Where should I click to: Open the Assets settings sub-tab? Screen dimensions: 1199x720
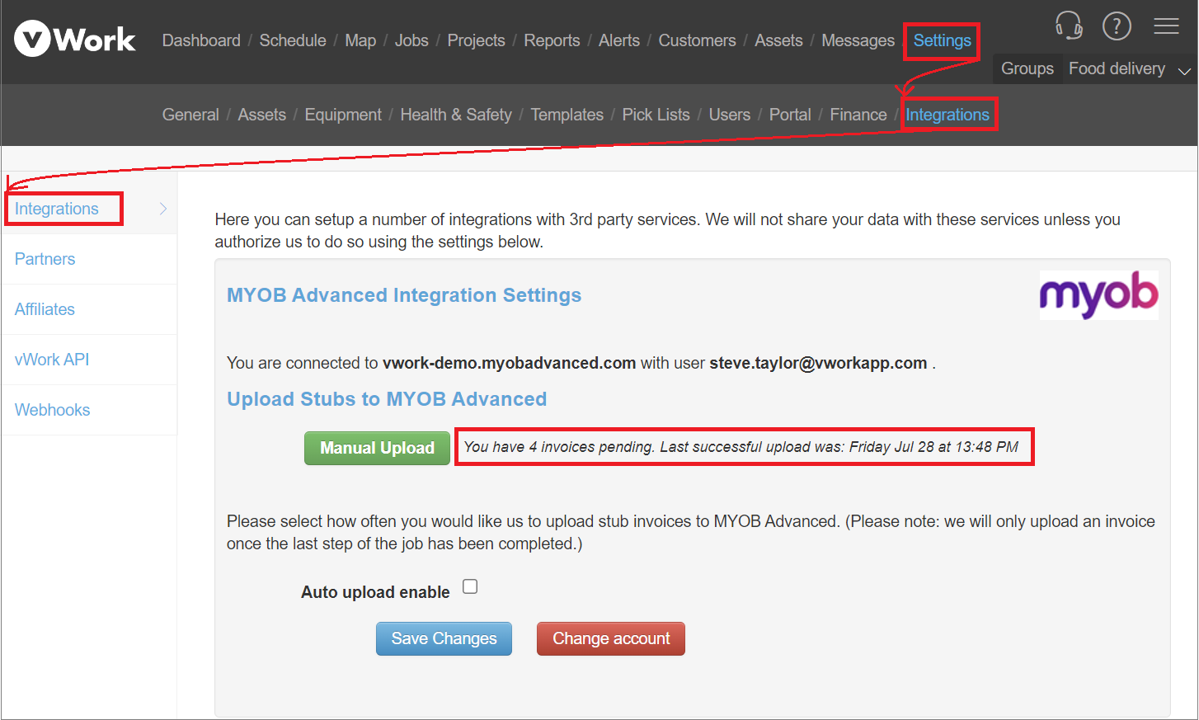click(261, 115)
